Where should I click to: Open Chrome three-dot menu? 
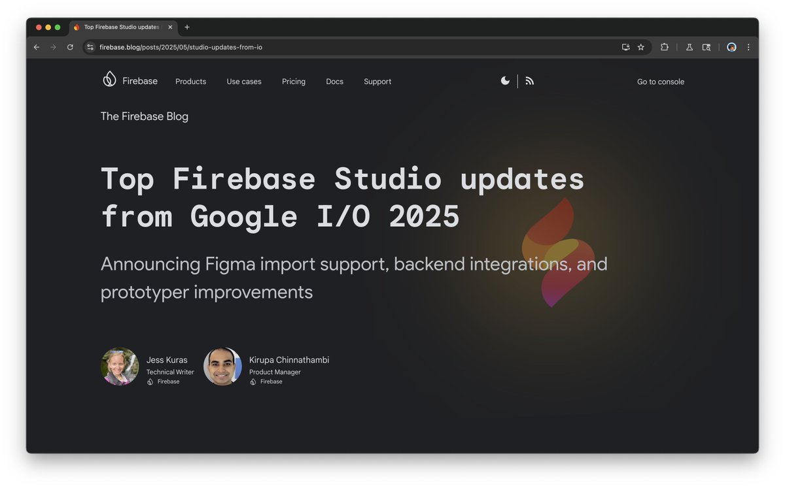[x=748, y=47]
